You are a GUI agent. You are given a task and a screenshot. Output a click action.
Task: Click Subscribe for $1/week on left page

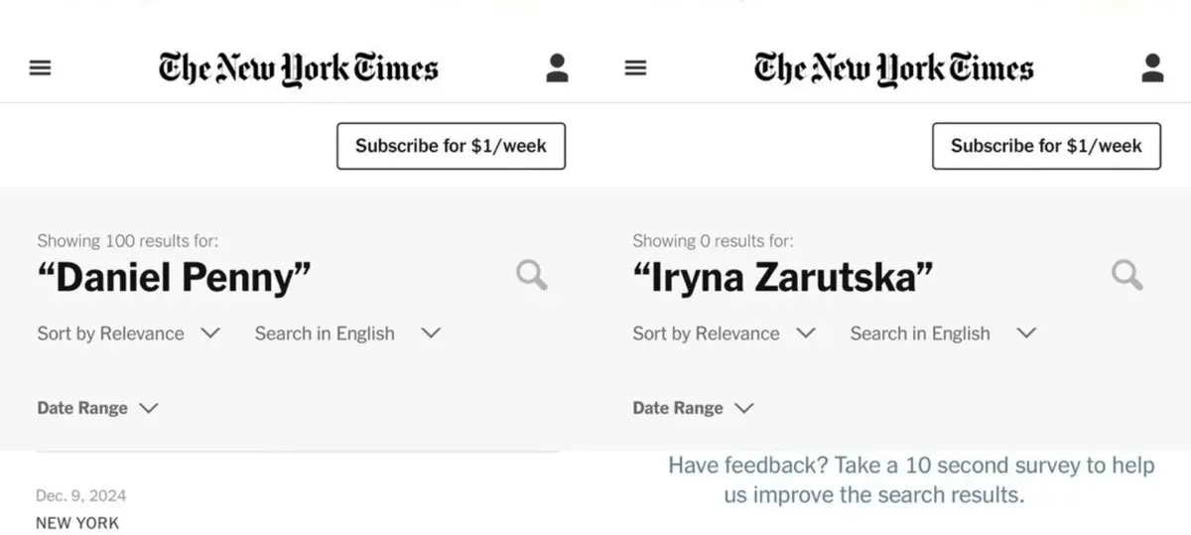452,146
